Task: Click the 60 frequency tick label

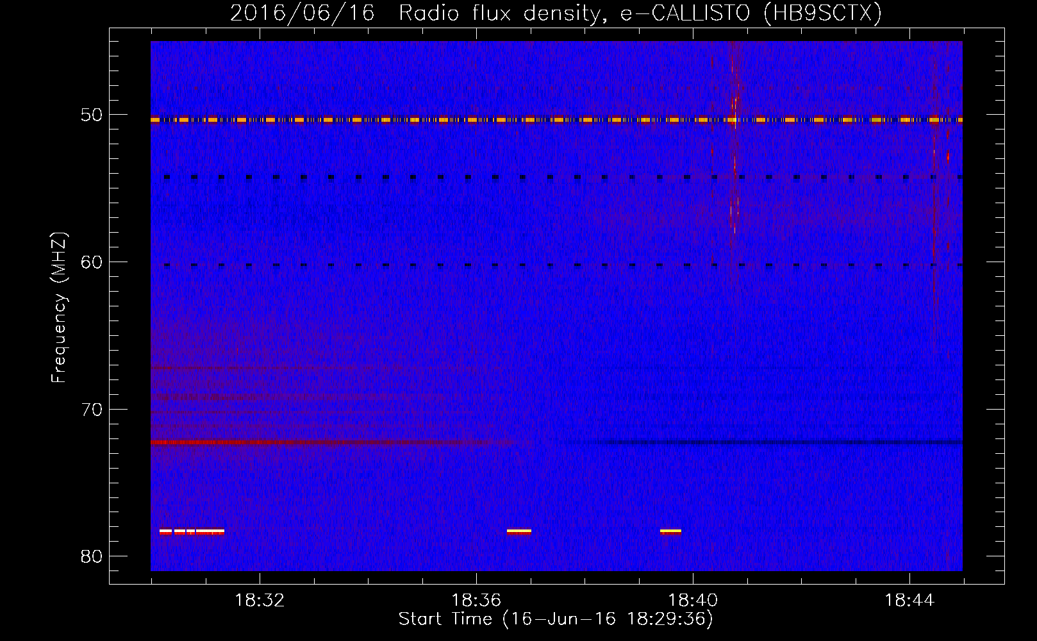Action: pos(92,262)
